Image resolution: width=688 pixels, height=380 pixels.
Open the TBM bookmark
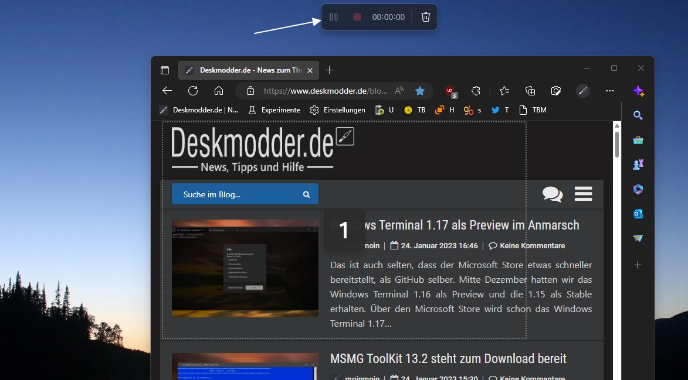(x=533, y=110)
